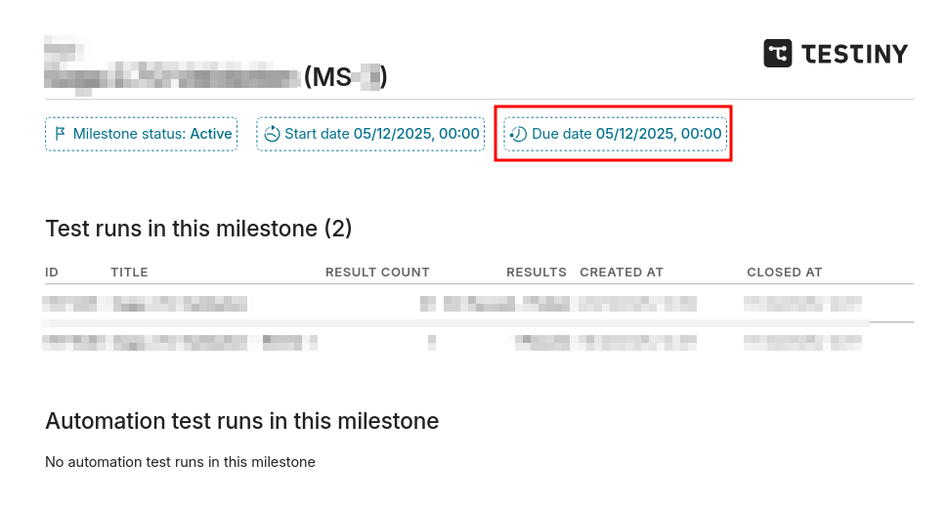Click the Due date 05/12/2025 value
948x507 pixels.
(658, 134)
